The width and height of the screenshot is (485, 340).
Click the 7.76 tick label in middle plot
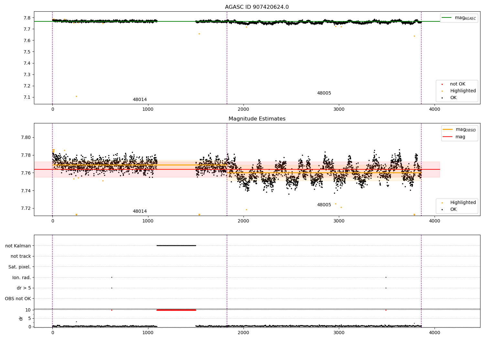click(25, 173)
